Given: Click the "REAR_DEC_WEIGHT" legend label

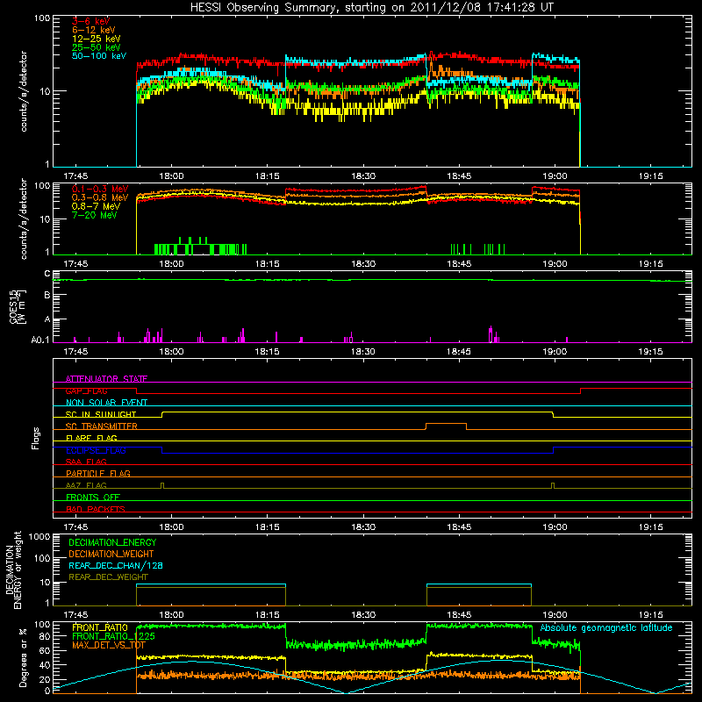Looking at the screenshot, I should coord(108,577).
